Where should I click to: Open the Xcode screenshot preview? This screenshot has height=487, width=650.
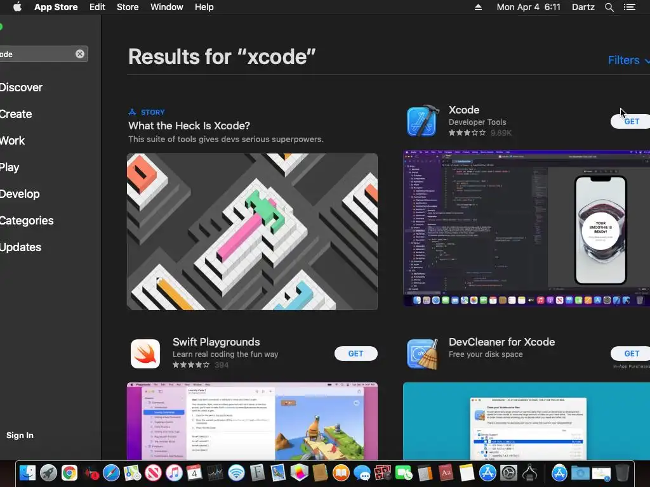click(x=526, y=228)
